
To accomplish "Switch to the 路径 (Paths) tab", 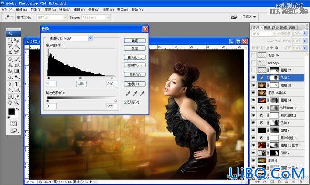I will [x=275, y=28].
